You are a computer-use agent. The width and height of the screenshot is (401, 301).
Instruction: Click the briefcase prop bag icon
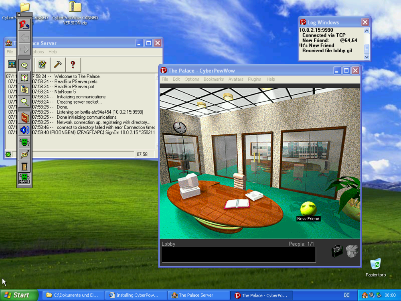pos(337,251)
